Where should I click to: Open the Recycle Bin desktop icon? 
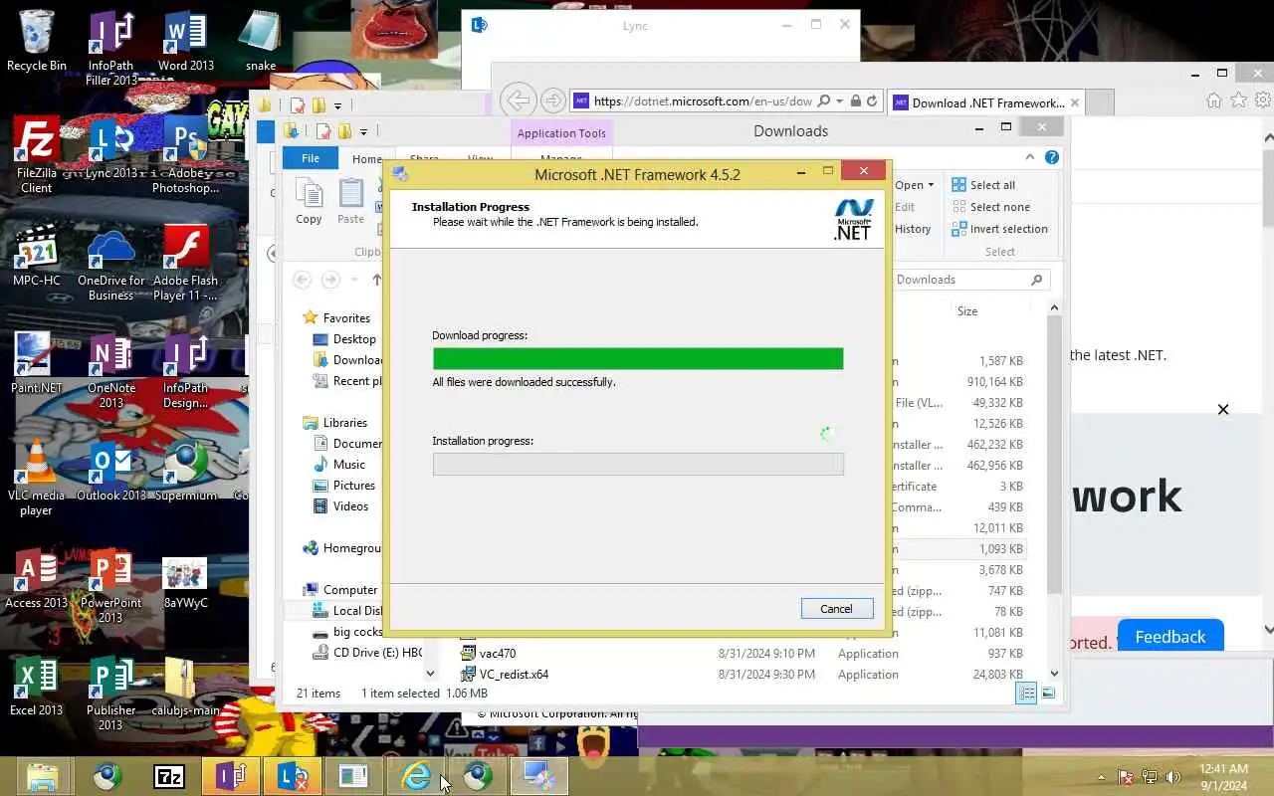pos(37,41)
